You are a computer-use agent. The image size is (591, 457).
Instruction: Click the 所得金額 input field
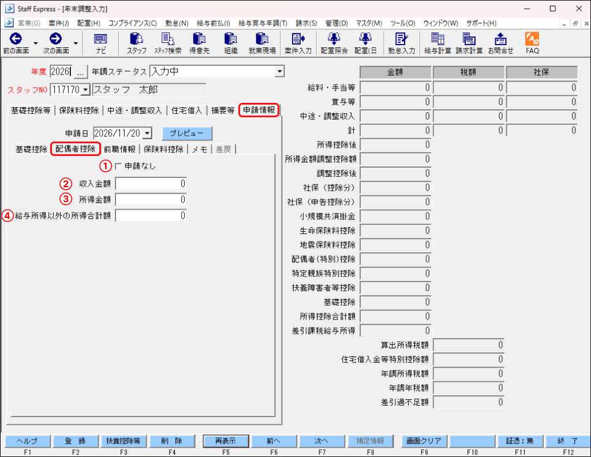[x=151, y=200]
